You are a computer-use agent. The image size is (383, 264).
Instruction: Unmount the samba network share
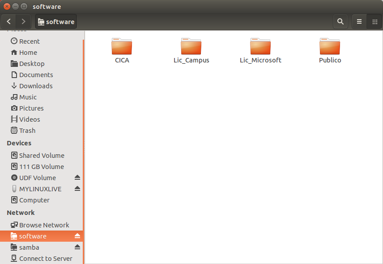[x=77, y=247]
